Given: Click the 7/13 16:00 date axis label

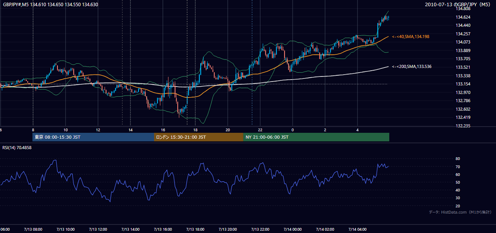Looking at the screenshot, I should (163, 229).
